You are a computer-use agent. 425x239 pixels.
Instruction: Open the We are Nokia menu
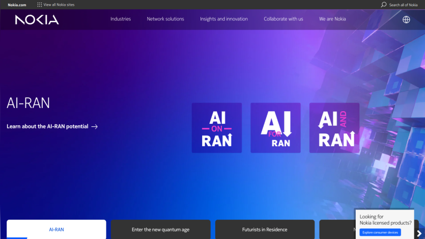pyautogui.click(x=332, y=19)
